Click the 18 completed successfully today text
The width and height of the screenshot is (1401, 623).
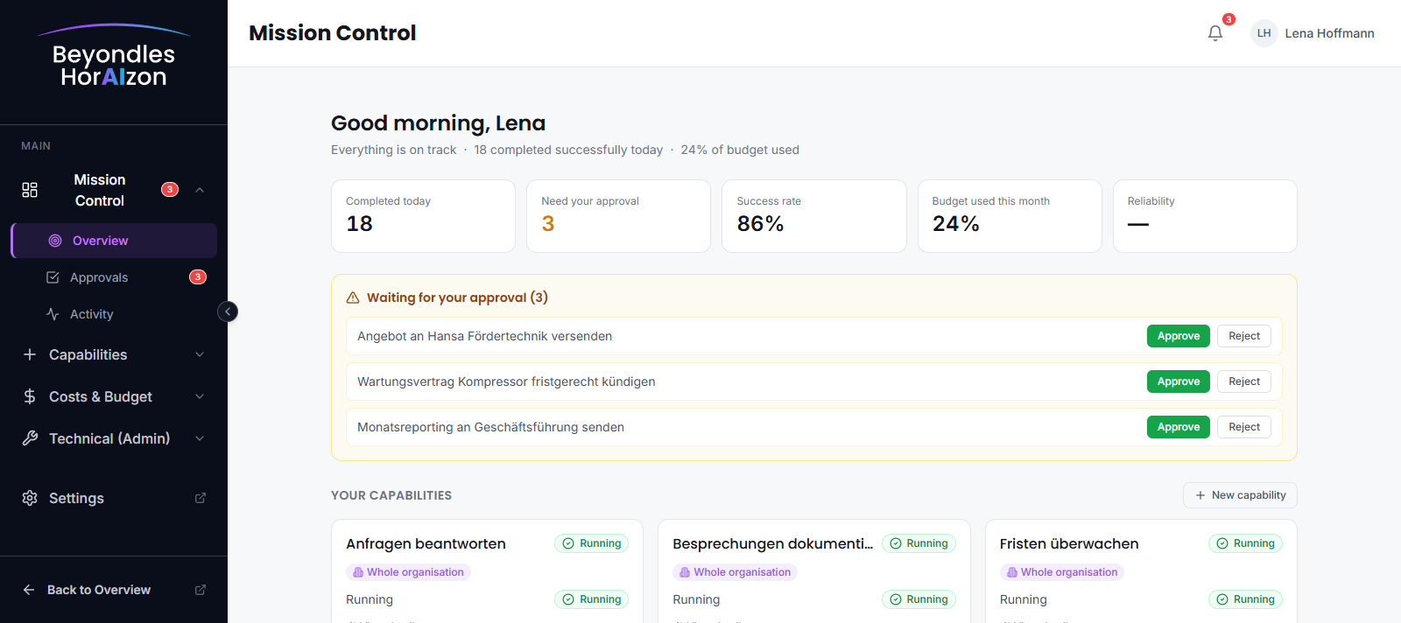coord(568,150)
